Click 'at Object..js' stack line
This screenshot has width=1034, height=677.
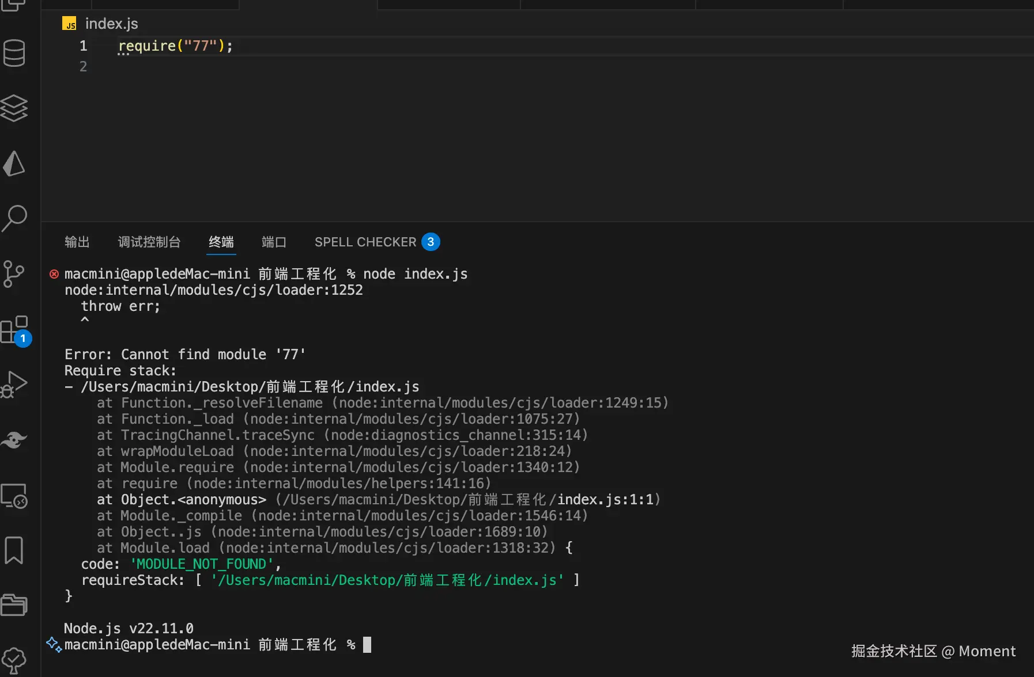(x=322, y=532)
